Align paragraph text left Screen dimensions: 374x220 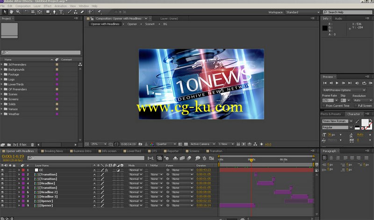(324, 158)
